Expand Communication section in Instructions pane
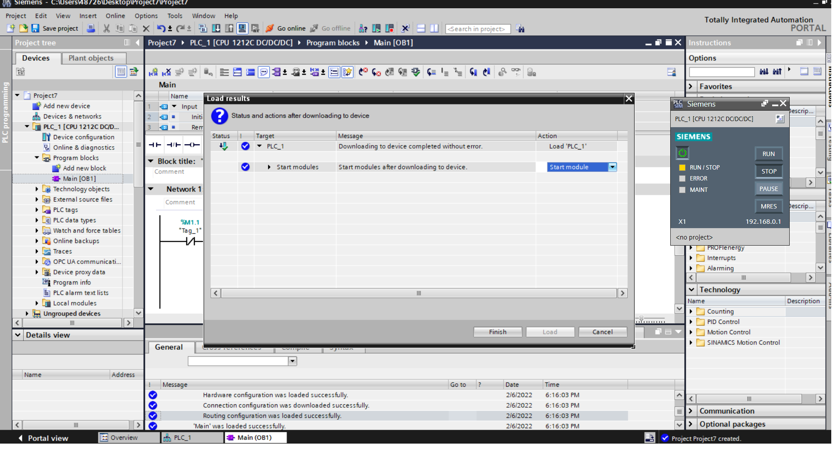This screenshot has width=840, height=472. point(691,411)
